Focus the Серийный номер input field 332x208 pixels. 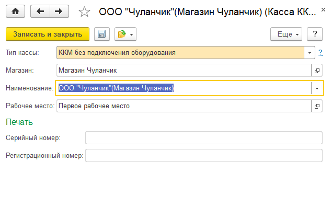click(204, 138)
